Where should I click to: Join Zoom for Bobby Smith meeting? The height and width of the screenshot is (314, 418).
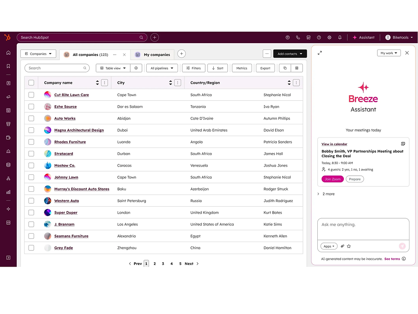click(x=332, y=179)
